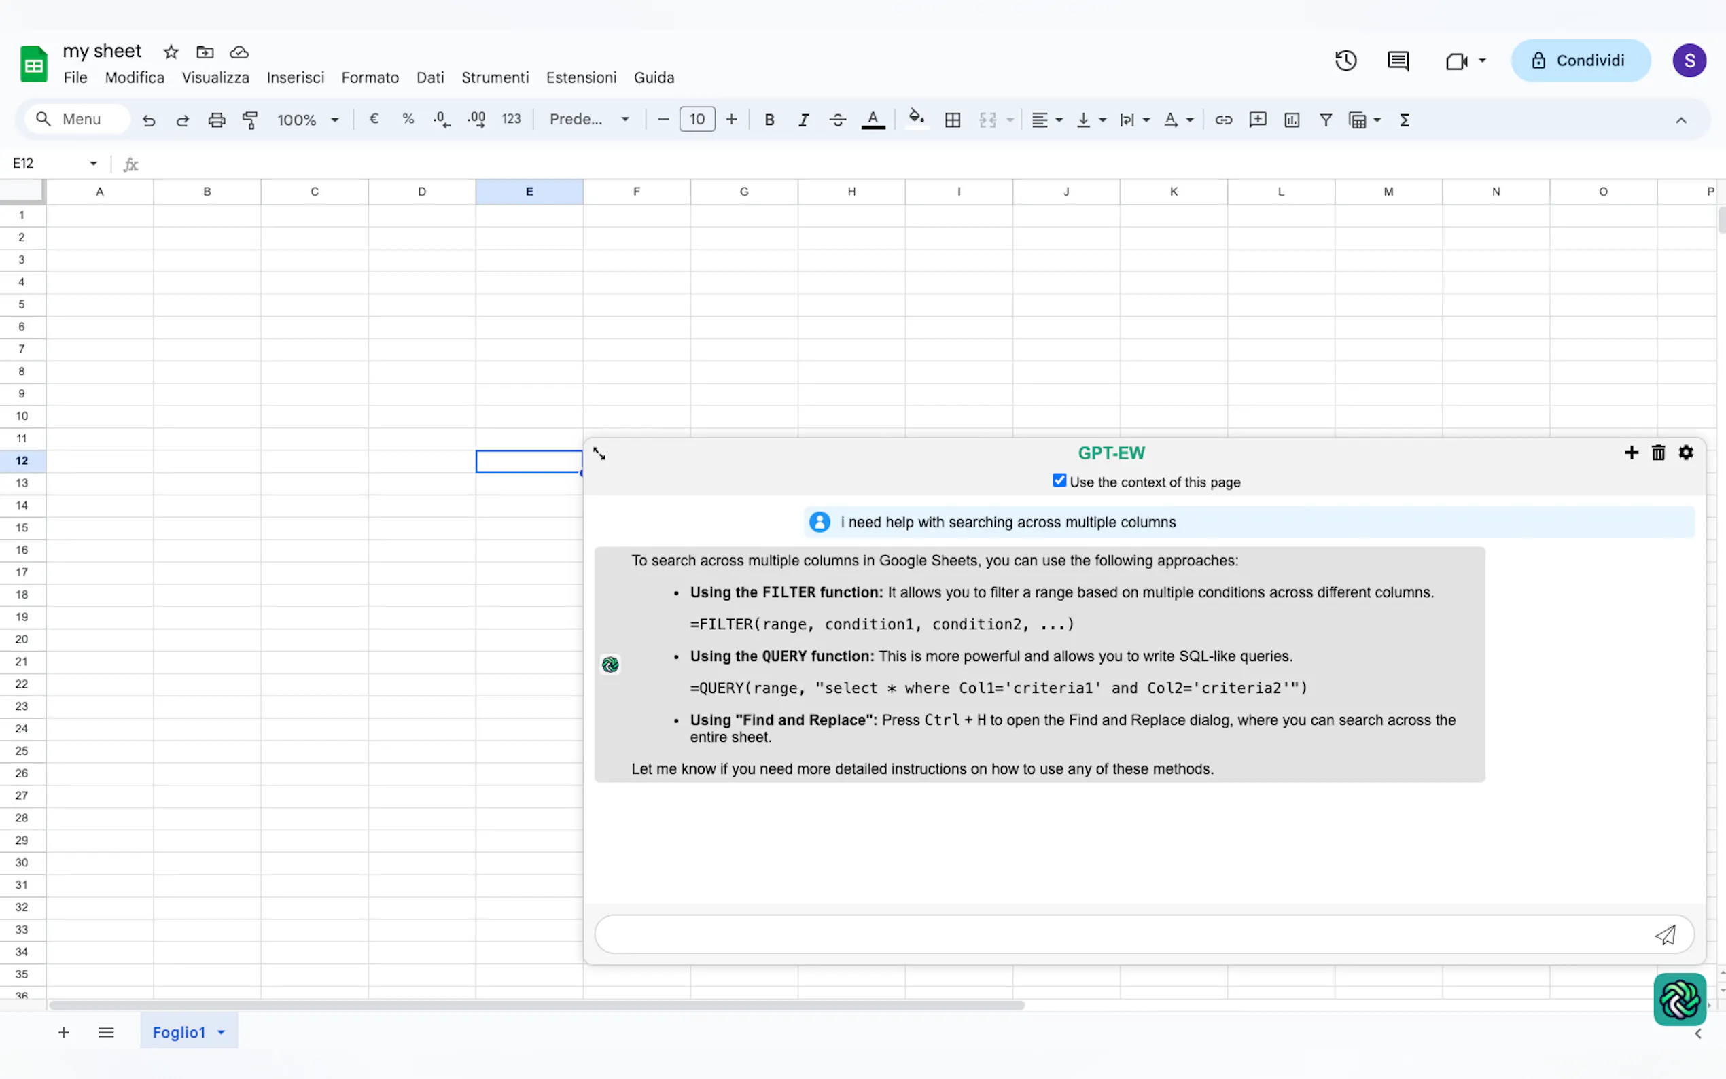Open the Foglio1 sheet tab menu arrow

pyautogui.click(x=222, y=1033)
